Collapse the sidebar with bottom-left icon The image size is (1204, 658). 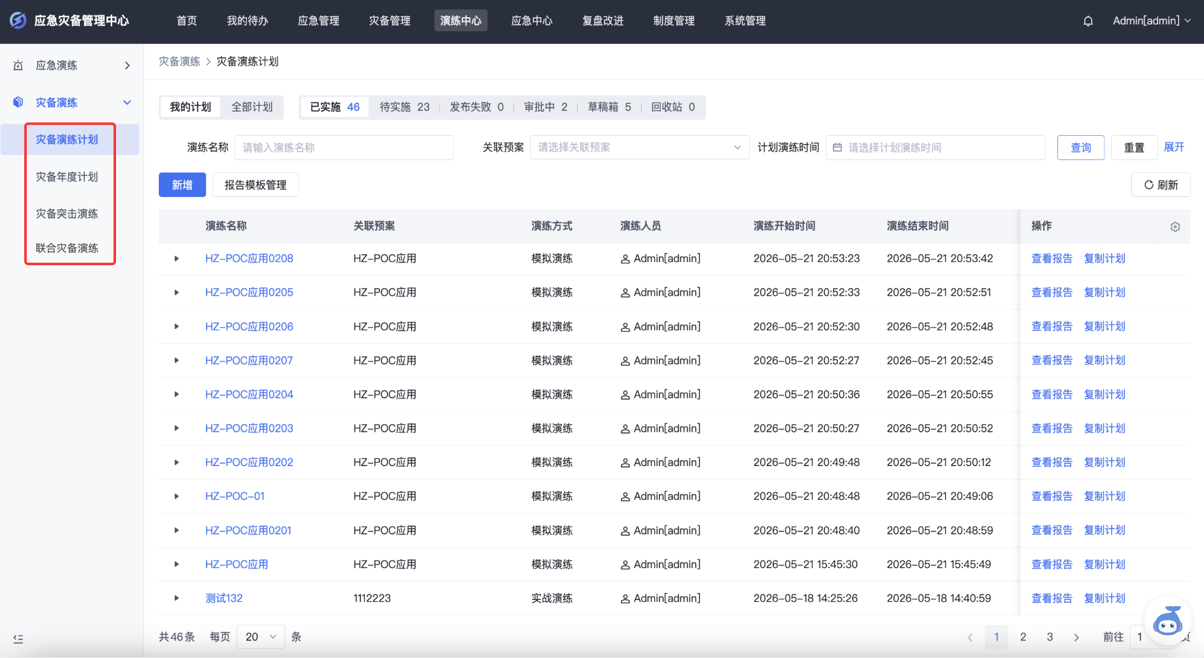pyautogui.click(x=18, y=639)
